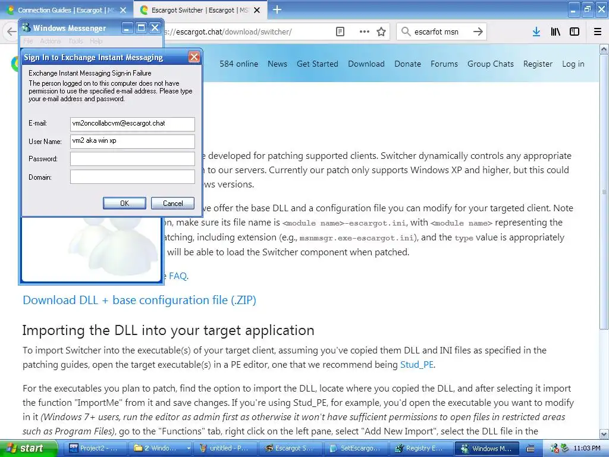The image size is (609, 457).
Task: Click the search magnifier icon
Action: pyautogui.click(x=406, y=32)
